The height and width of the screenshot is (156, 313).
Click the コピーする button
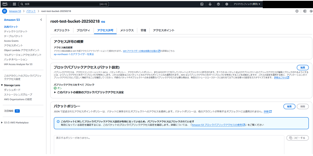(x=297, y=138)
